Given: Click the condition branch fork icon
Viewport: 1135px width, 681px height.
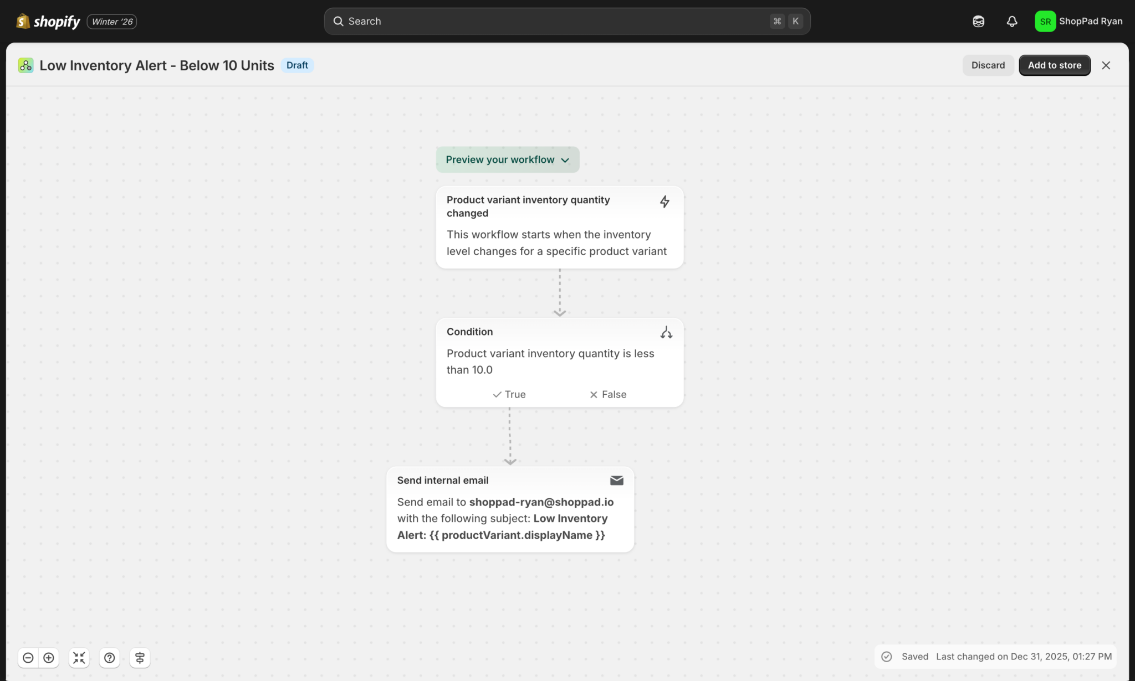Looking at the screenshot, I should coord(666,332).
